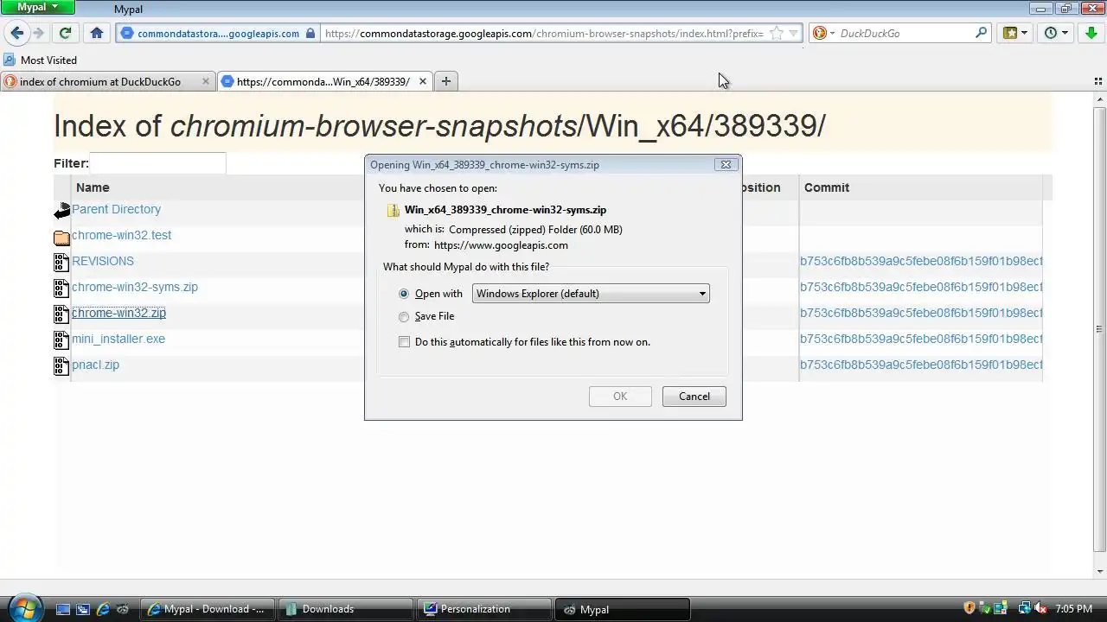Switch to the DuckDuckGo chromium tab
Screen dimensions: 1107x622
(99, 81)
